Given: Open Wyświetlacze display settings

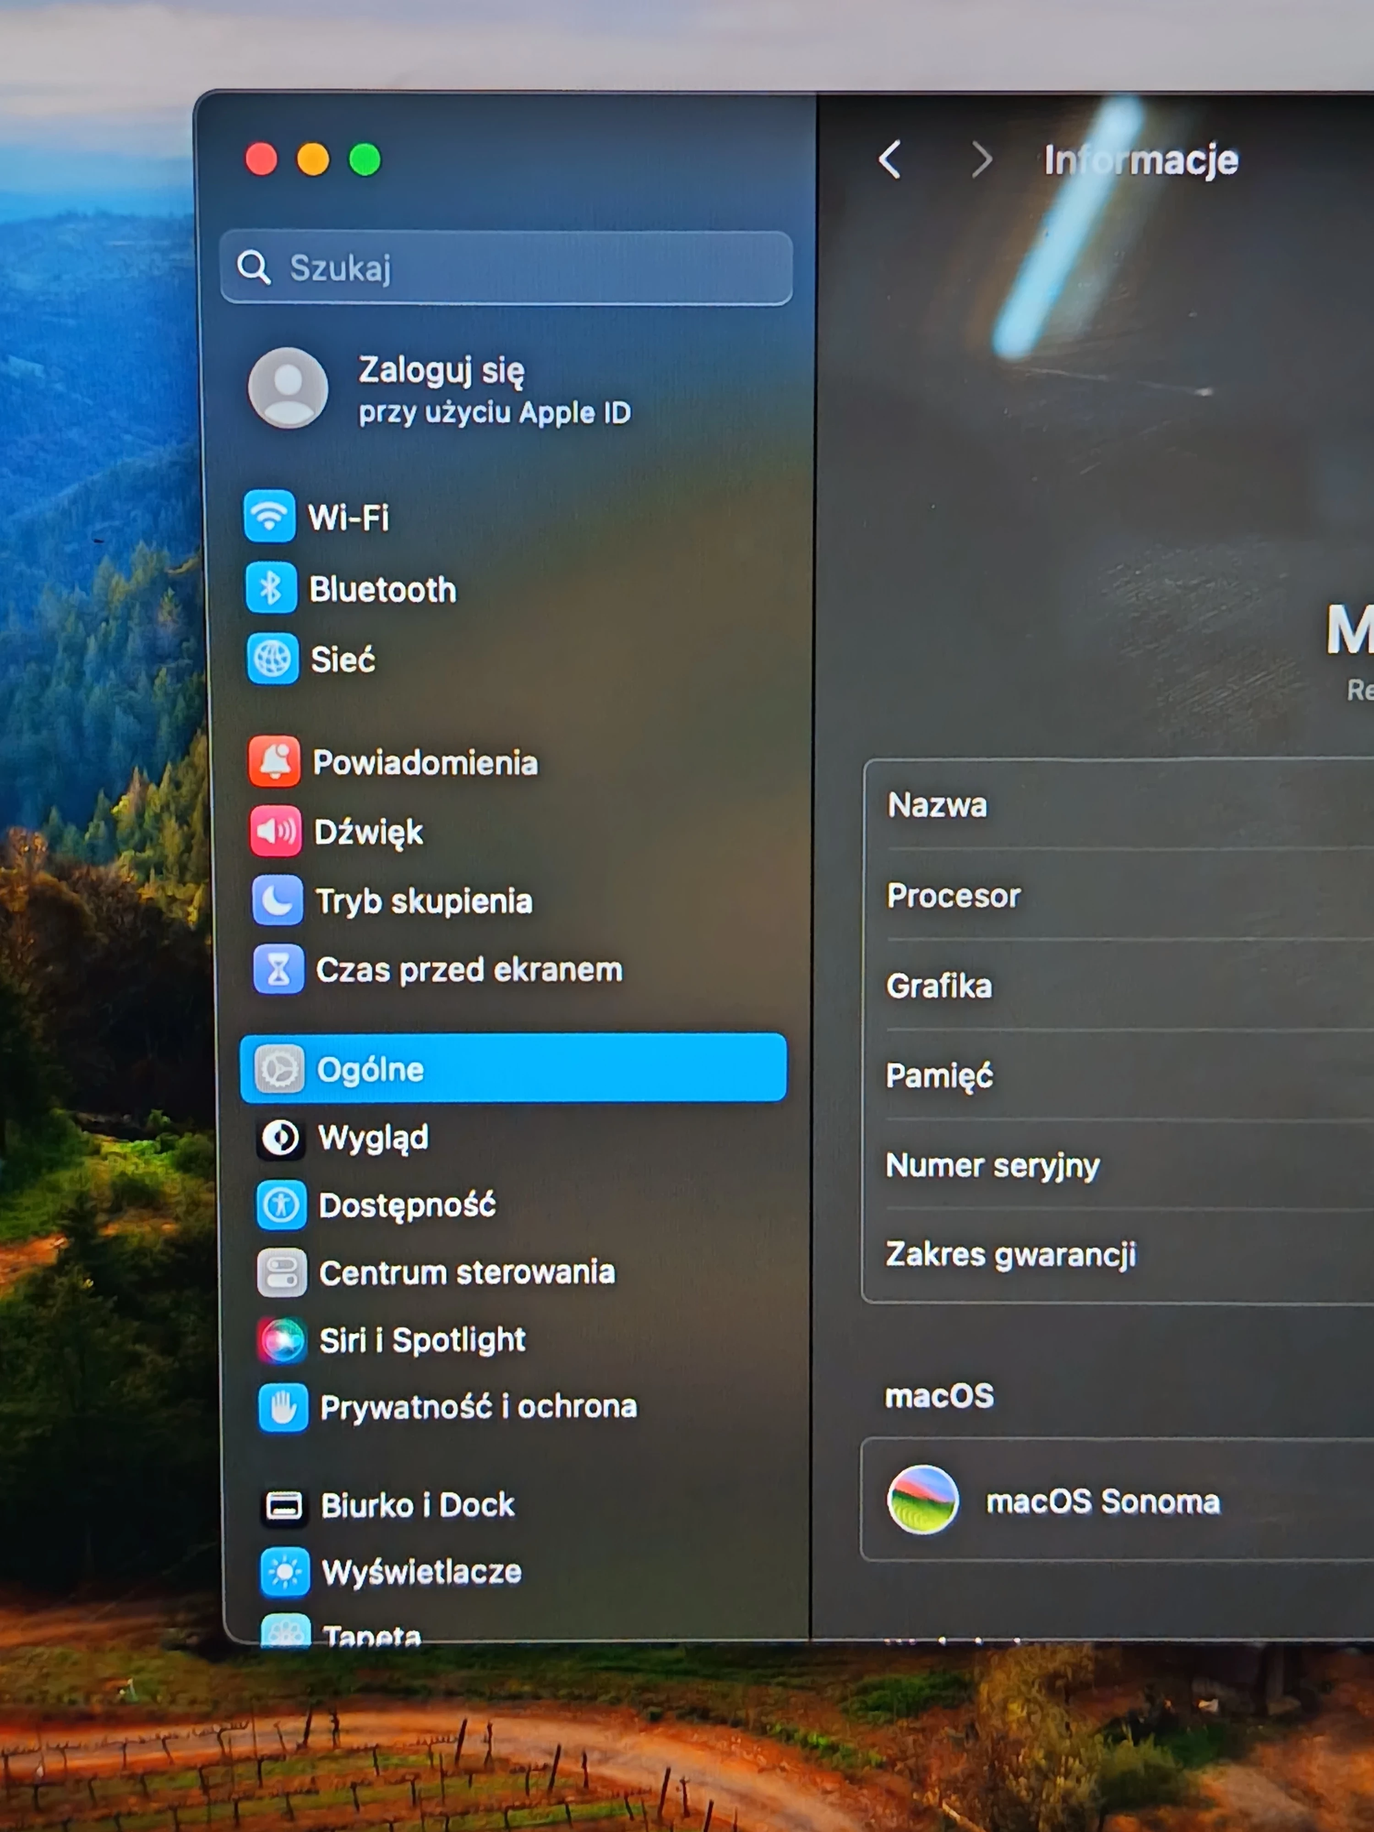Looking at the screenshot, I should point(421,1572).
